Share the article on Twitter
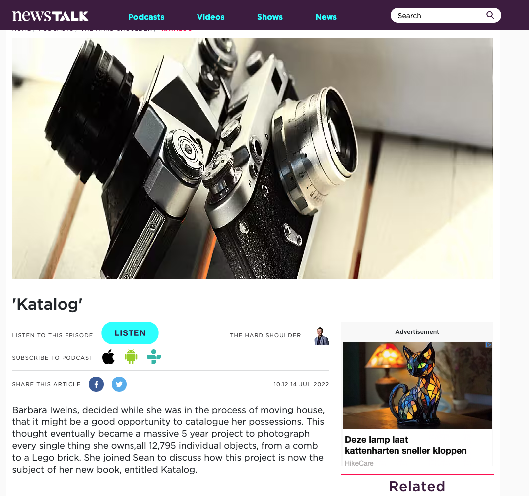Image resolution: width=529 pixels, height=496 pixels. click(x=119, y=384)
